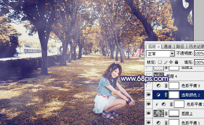Hide the clipped 色彩平衡 2 layer

coord(149,104)
